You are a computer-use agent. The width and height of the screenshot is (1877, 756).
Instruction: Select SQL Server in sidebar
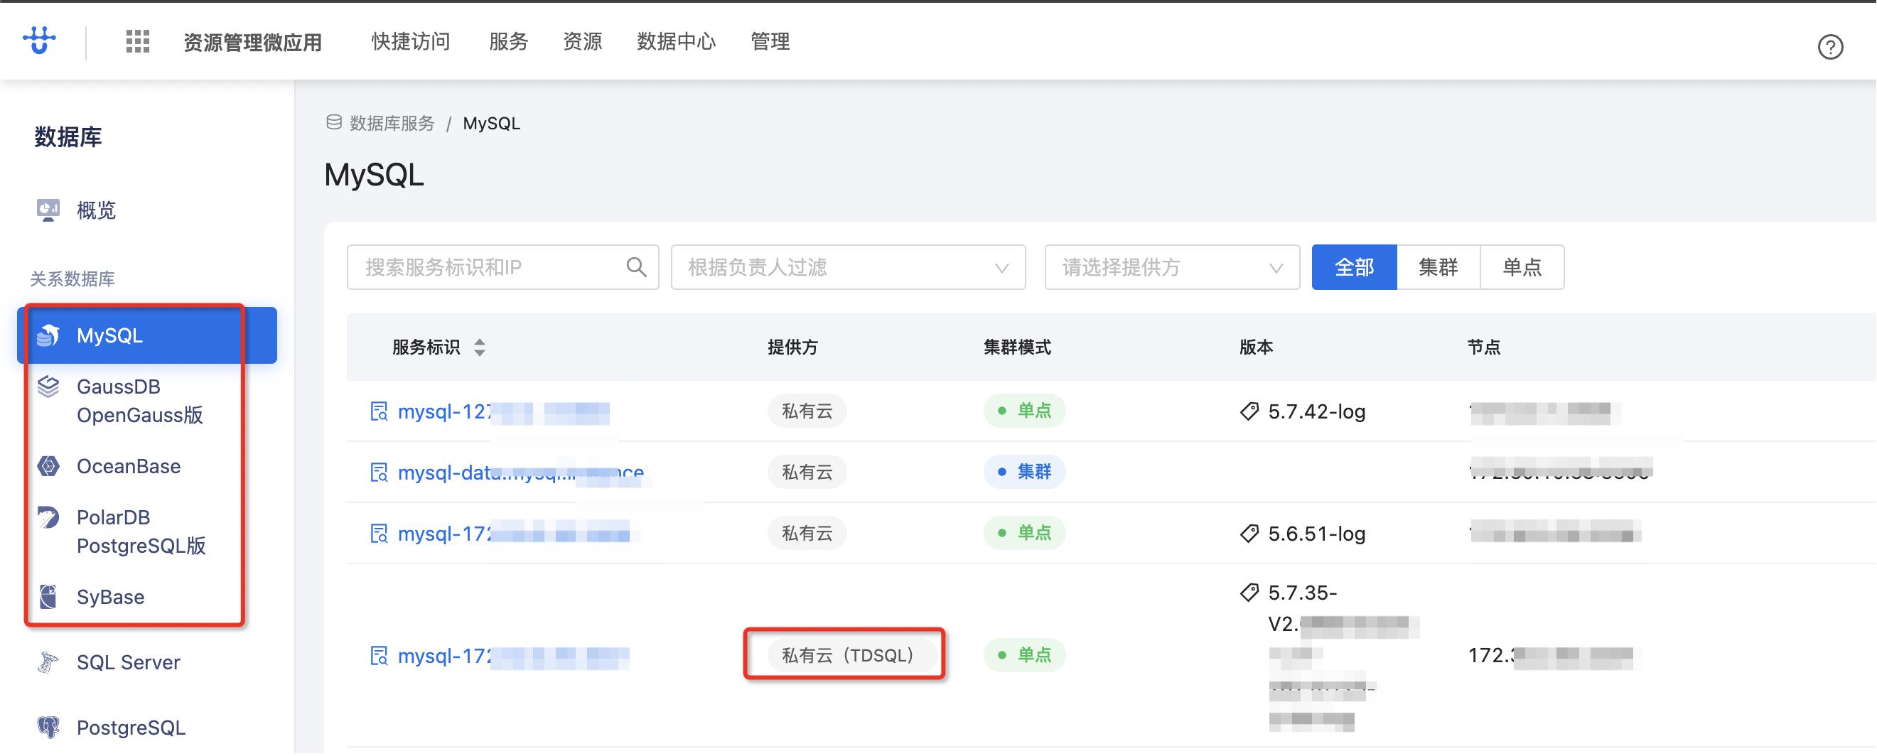pyautogui.click(x=128, y=663)
